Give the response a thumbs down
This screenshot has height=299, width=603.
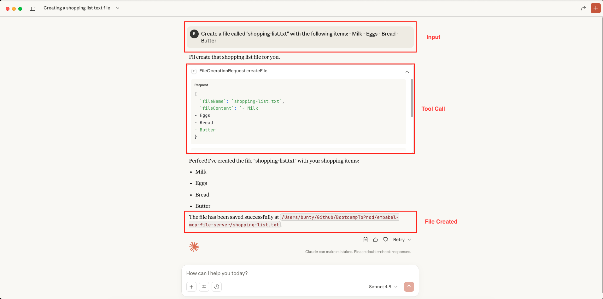[385, 240]
